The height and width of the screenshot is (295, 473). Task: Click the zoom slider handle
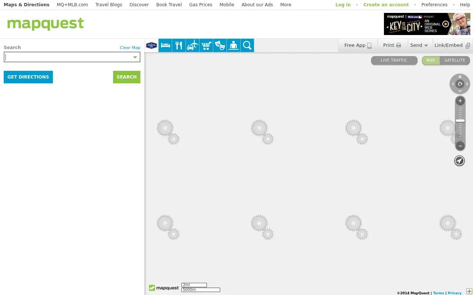click(460, 121)
